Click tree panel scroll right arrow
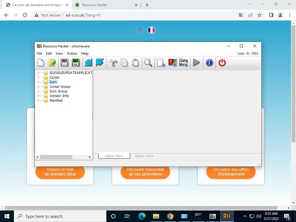This screenshot has width=296, height=222. pos(90,157)
